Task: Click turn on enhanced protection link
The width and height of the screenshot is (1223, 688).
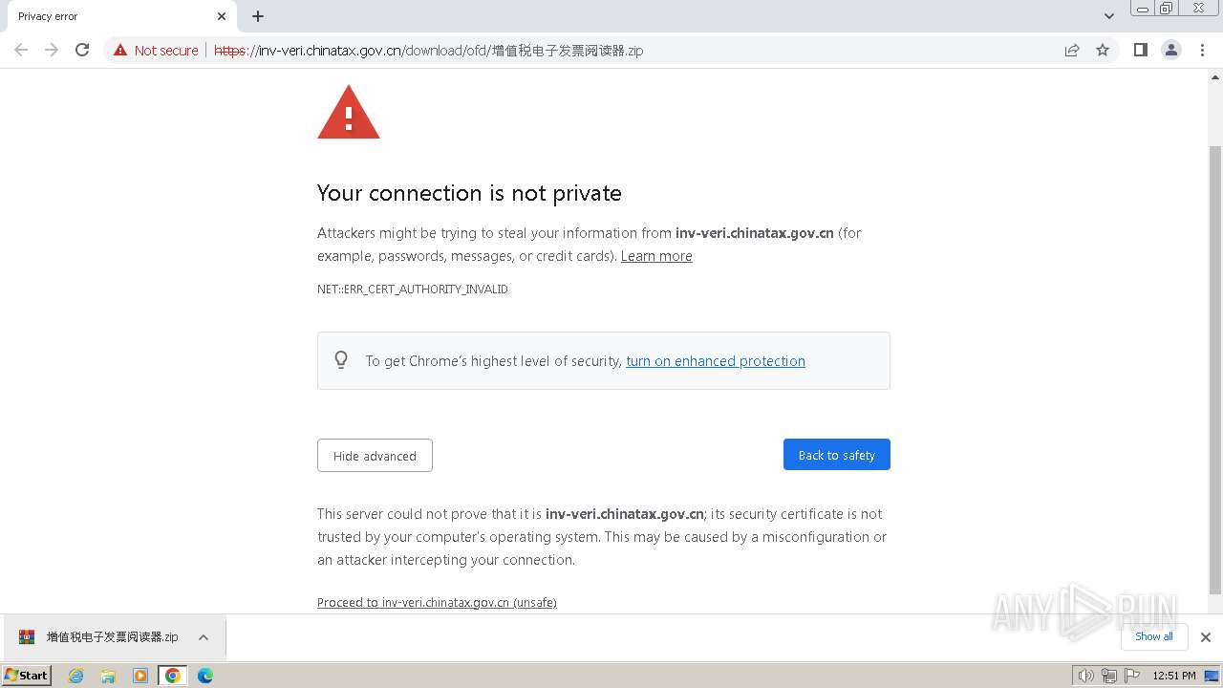Action: pos(716,361)
